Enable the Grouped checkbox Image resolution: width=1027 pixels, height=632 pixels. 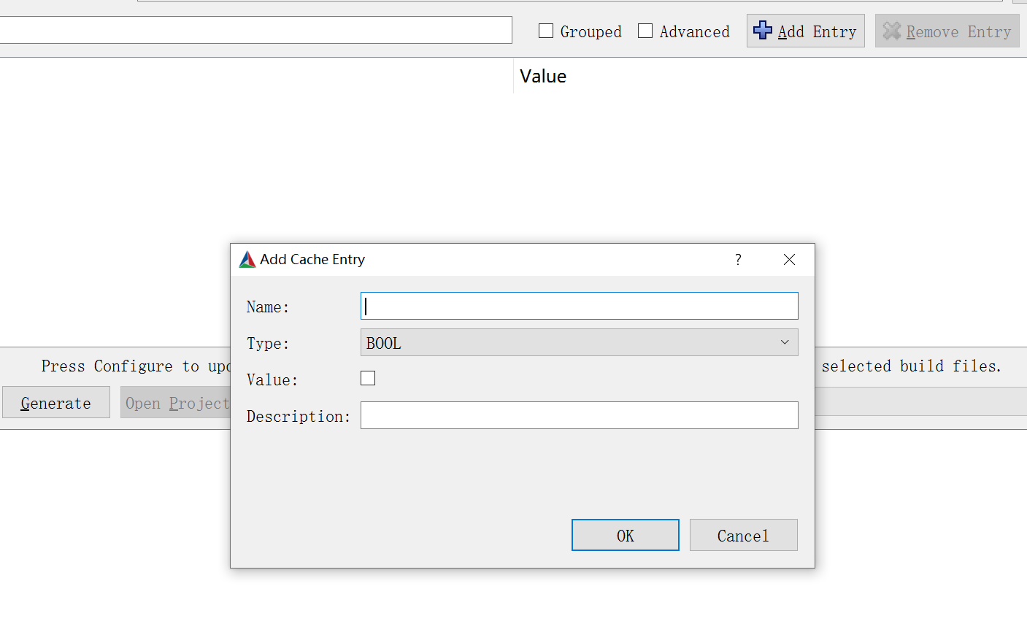[545, 31]
